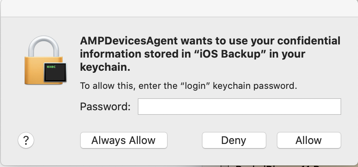Click the black exec terminal badge
This screenshot has width=358, height=167.
(x=55, y=73)
